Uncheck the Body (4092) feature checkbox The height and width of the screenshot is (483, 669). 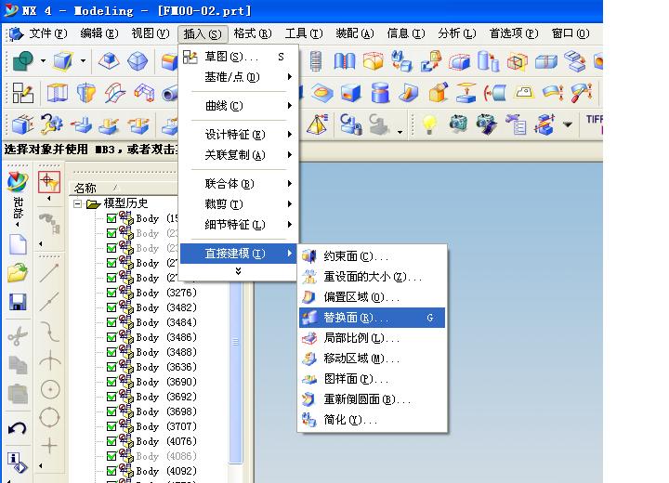[x=111, y=472]
